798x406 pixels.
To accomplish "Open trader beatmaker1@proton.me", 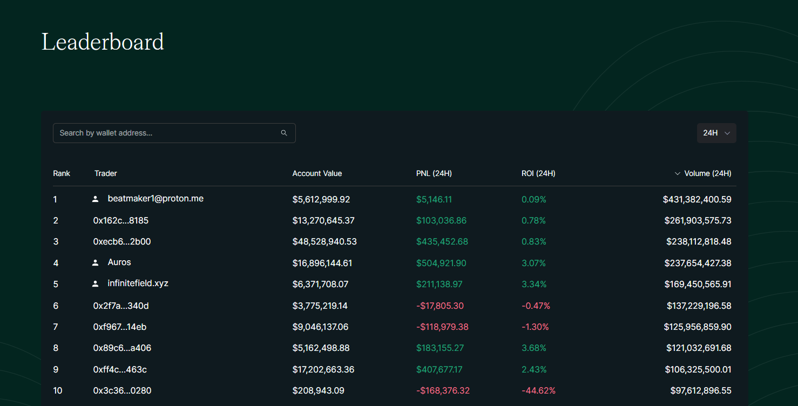I will (x=155, y=199).
